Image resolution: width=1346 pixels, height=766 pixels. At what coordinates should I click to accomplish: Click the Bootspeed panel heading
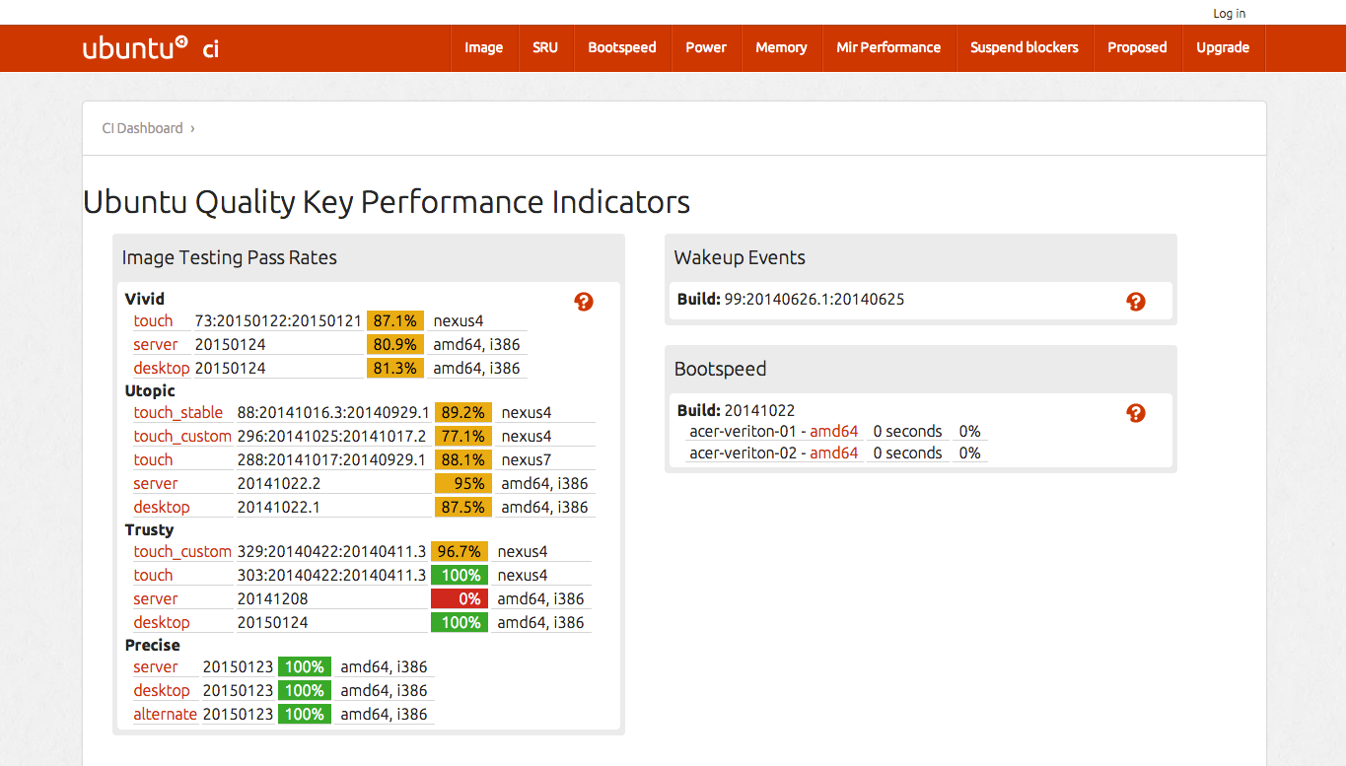coord(721,369)
